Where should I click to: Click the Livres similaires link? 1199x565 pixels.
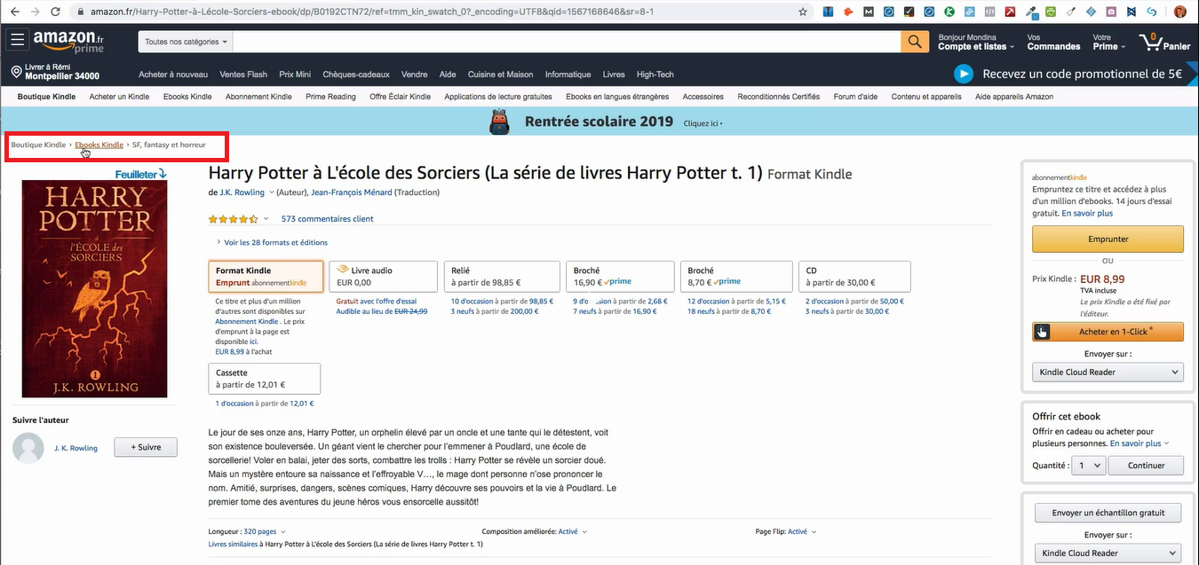tap(233, 544)
